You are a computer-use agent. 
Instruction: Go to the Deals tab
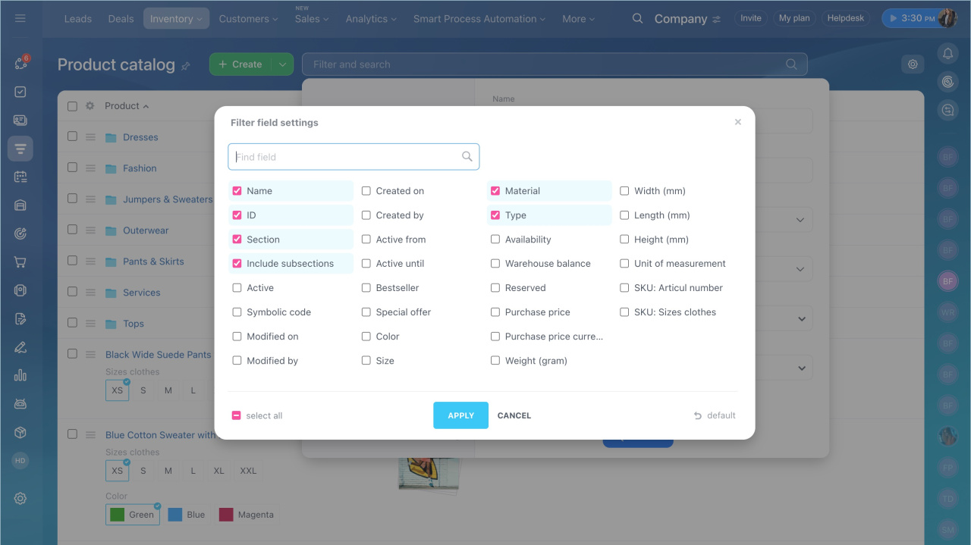121,19
